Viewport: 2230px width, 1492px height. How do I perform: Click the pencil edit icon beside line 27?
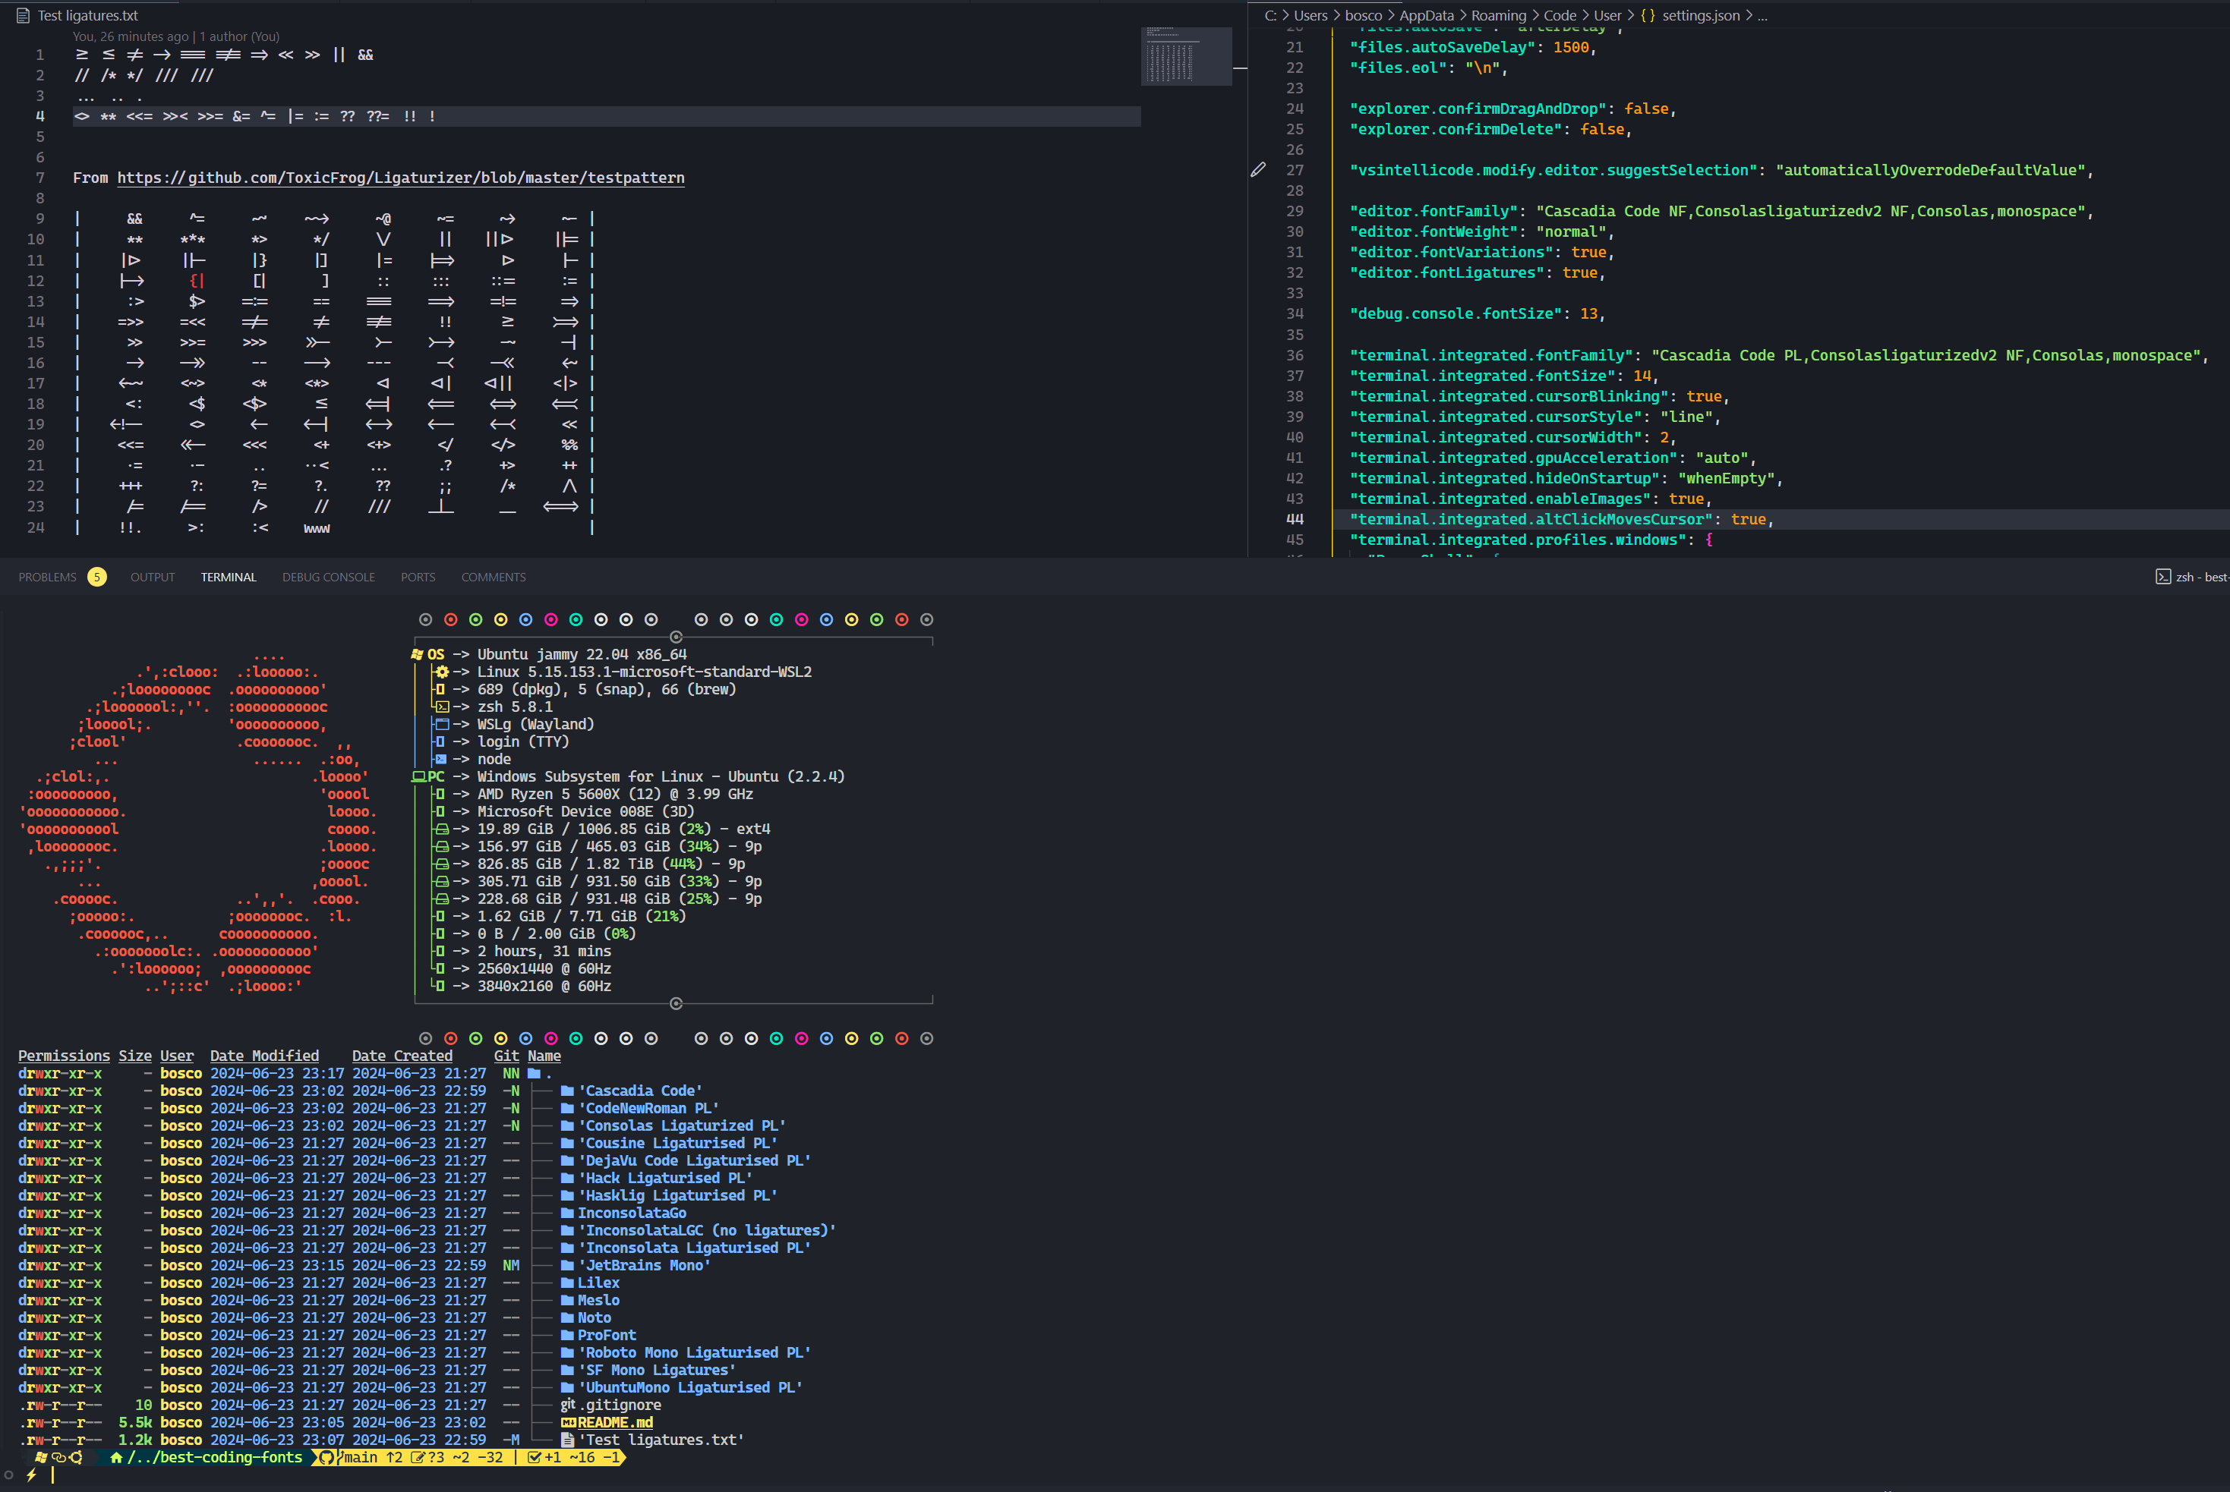1258,169
